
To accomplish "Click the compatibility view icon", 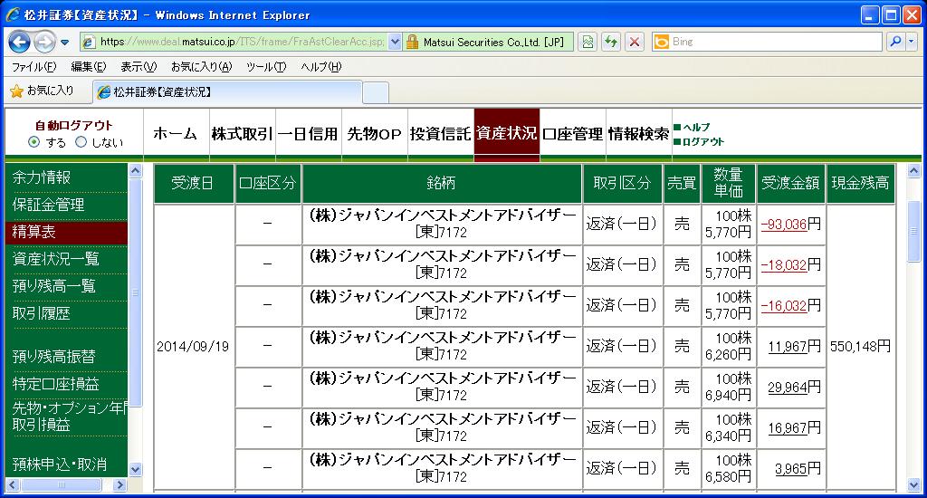I will 587,42.
